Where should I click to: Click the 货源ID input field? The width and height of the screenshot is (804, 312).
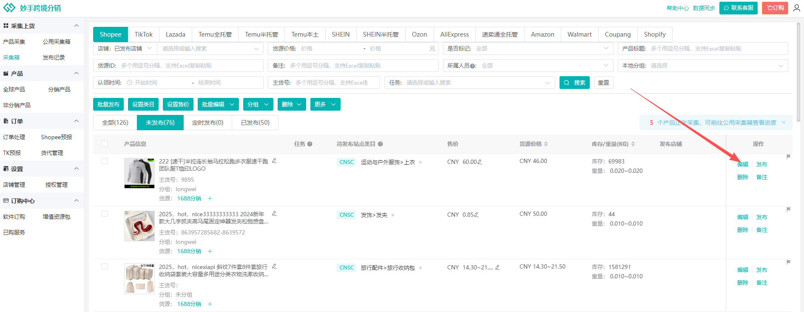point(190,66)
